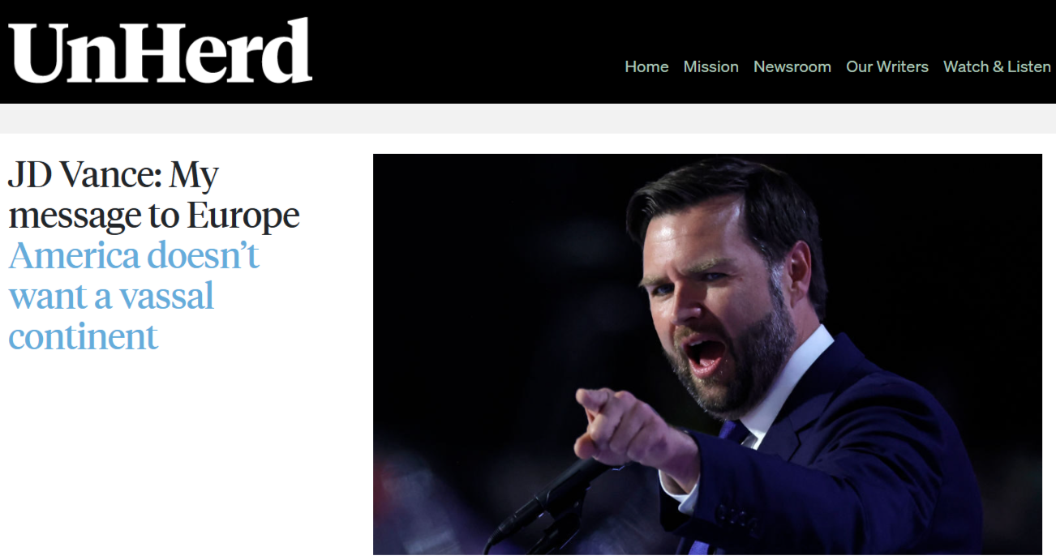Viewport: 1056px width, 560px height.
Task: Open the Home page link
Action: 646,66
